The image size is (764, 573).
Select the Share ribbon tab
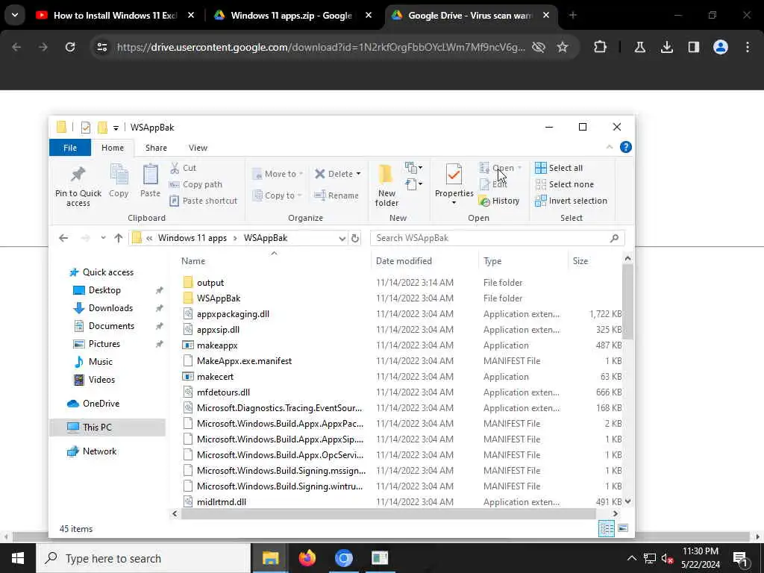(156, 148)
